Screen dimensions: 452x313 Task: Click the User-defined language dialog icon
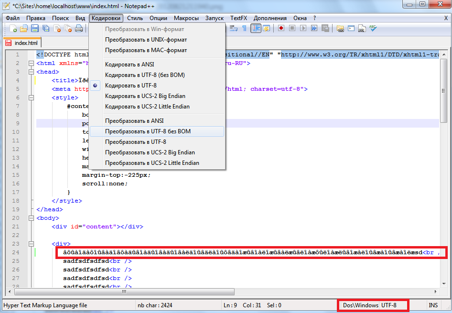pyautogui.click(x=266, y=28)
